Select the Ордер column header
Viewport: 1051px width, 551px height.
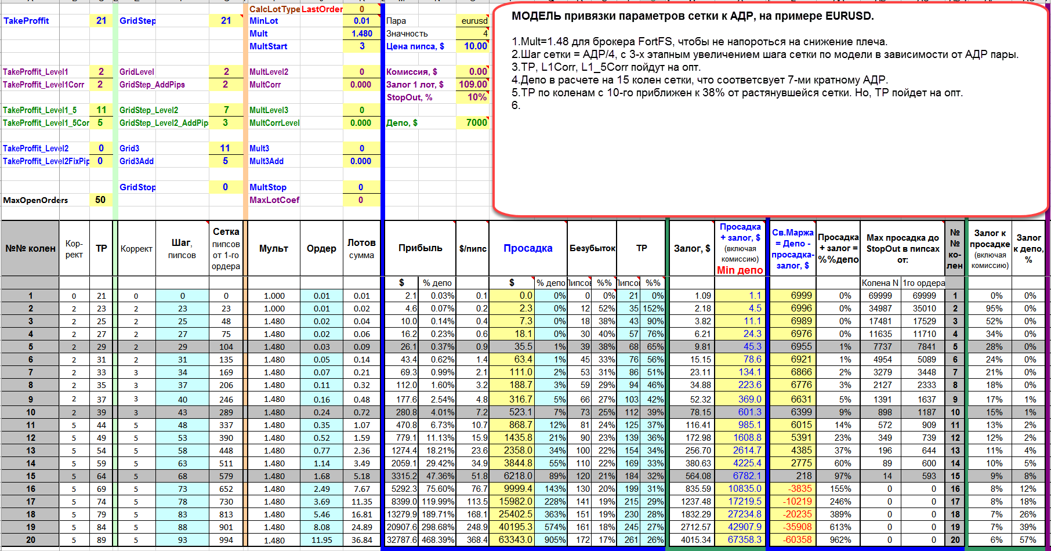(x=322, y=248)
